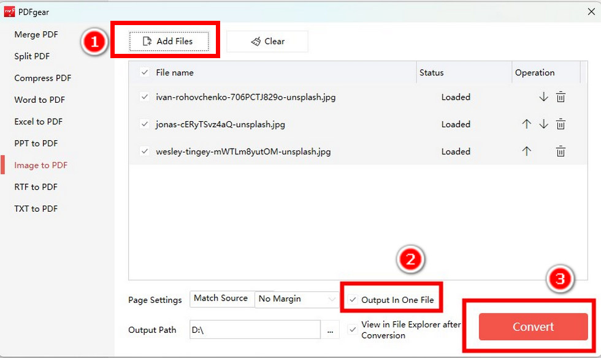Move wesley-tingey image up in the list

526,151
